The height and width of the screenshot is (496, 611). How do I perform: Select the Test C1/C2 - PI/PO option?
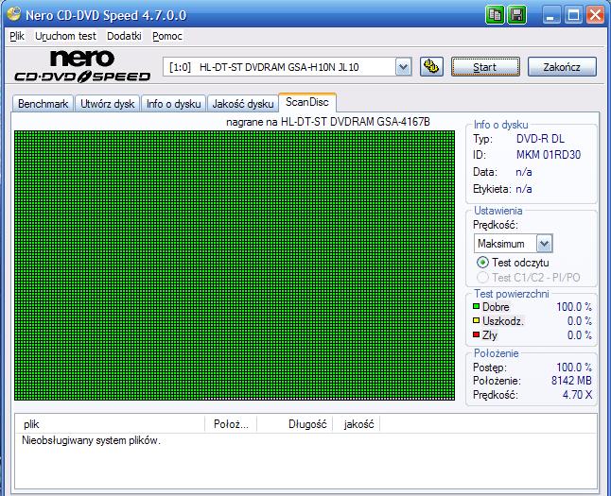tap(482, 278)
